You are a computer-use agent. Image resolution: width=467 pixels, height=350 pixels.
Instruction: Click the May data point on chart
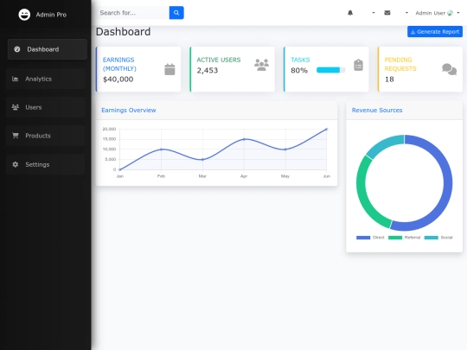click(x=285, y=150)
